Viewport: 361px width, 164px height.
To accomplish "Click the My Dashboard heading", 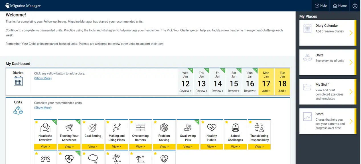I will (x=18, y=64).
